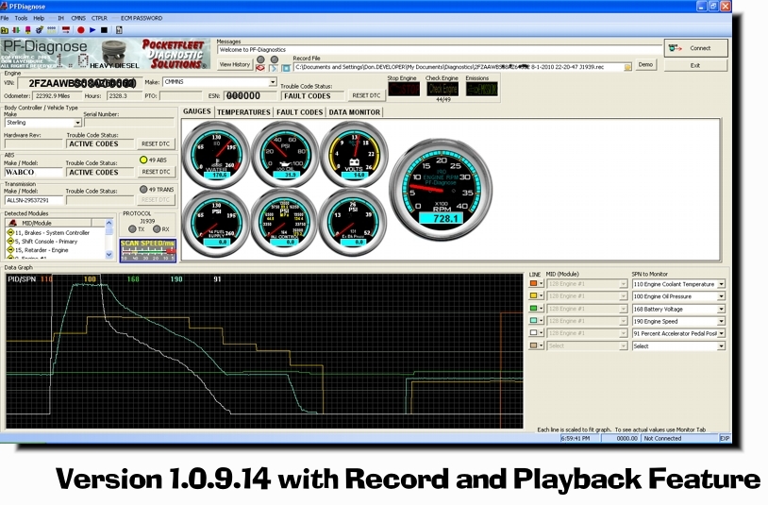Switch to the DATA MONITOR tab
This screenshot has height=505, width=768.
(355, 112)
